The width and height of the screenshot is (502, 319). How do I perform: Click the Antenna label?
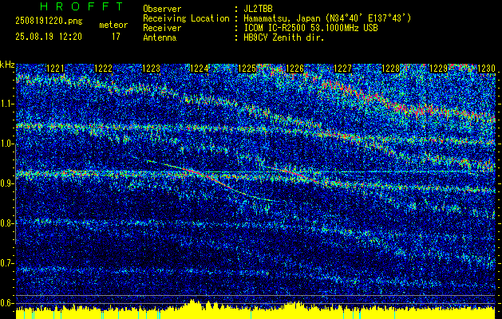pyautogui.click(x=160, y=37)
